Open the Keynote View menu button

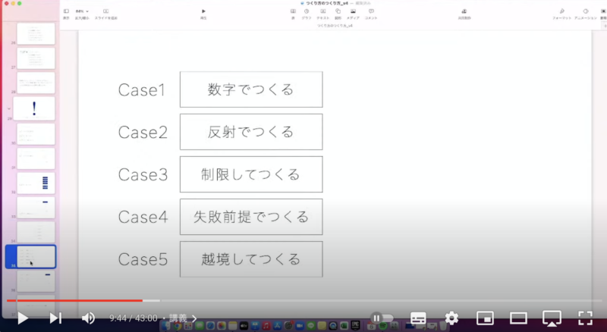[x=66, y=13]
